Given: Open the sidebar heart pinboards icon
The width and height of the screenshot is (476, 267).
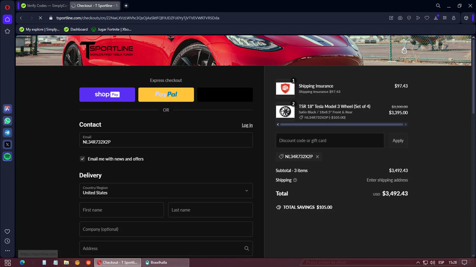Looking at the screenshot, I should 7,232.
